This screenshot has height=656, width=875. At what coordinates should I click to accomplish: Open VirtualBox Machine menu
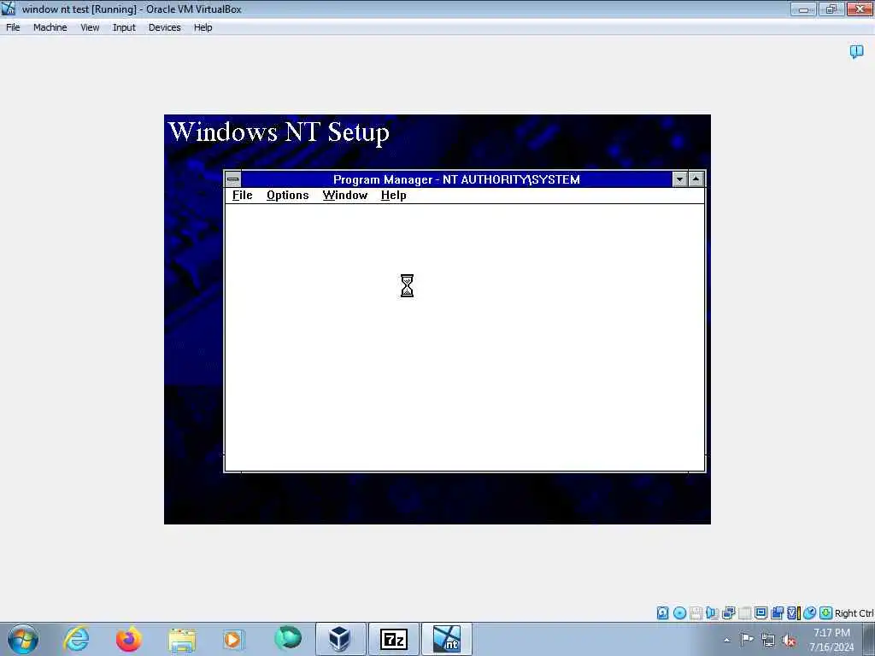point(50,27)
